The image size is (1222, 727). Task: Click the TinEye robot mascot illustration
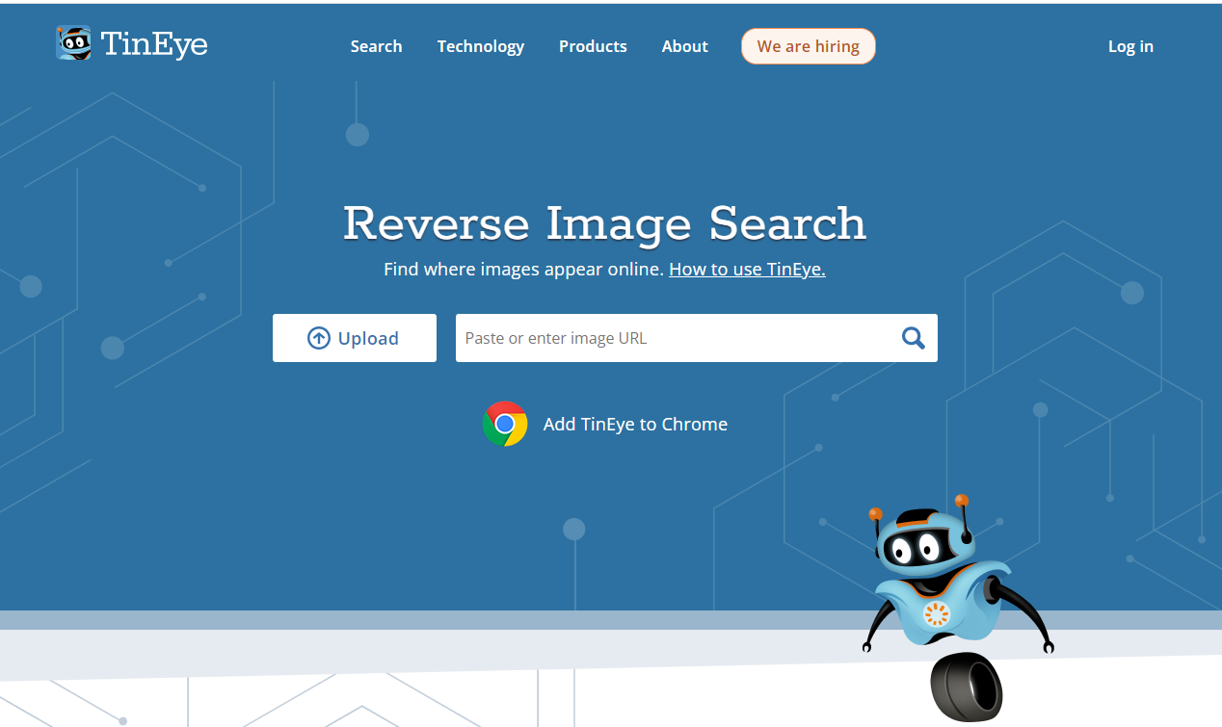(957, 607)
